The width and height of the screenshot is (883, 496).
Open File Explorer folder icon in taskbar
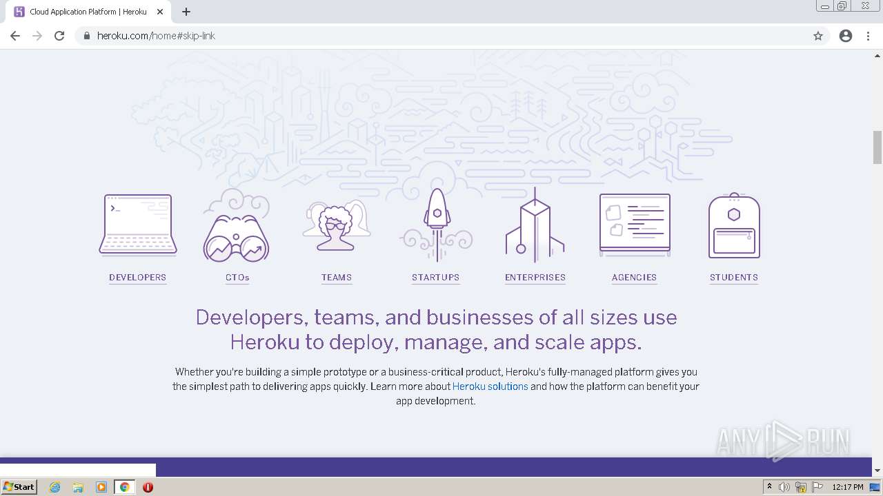click(x=78, y=487)
